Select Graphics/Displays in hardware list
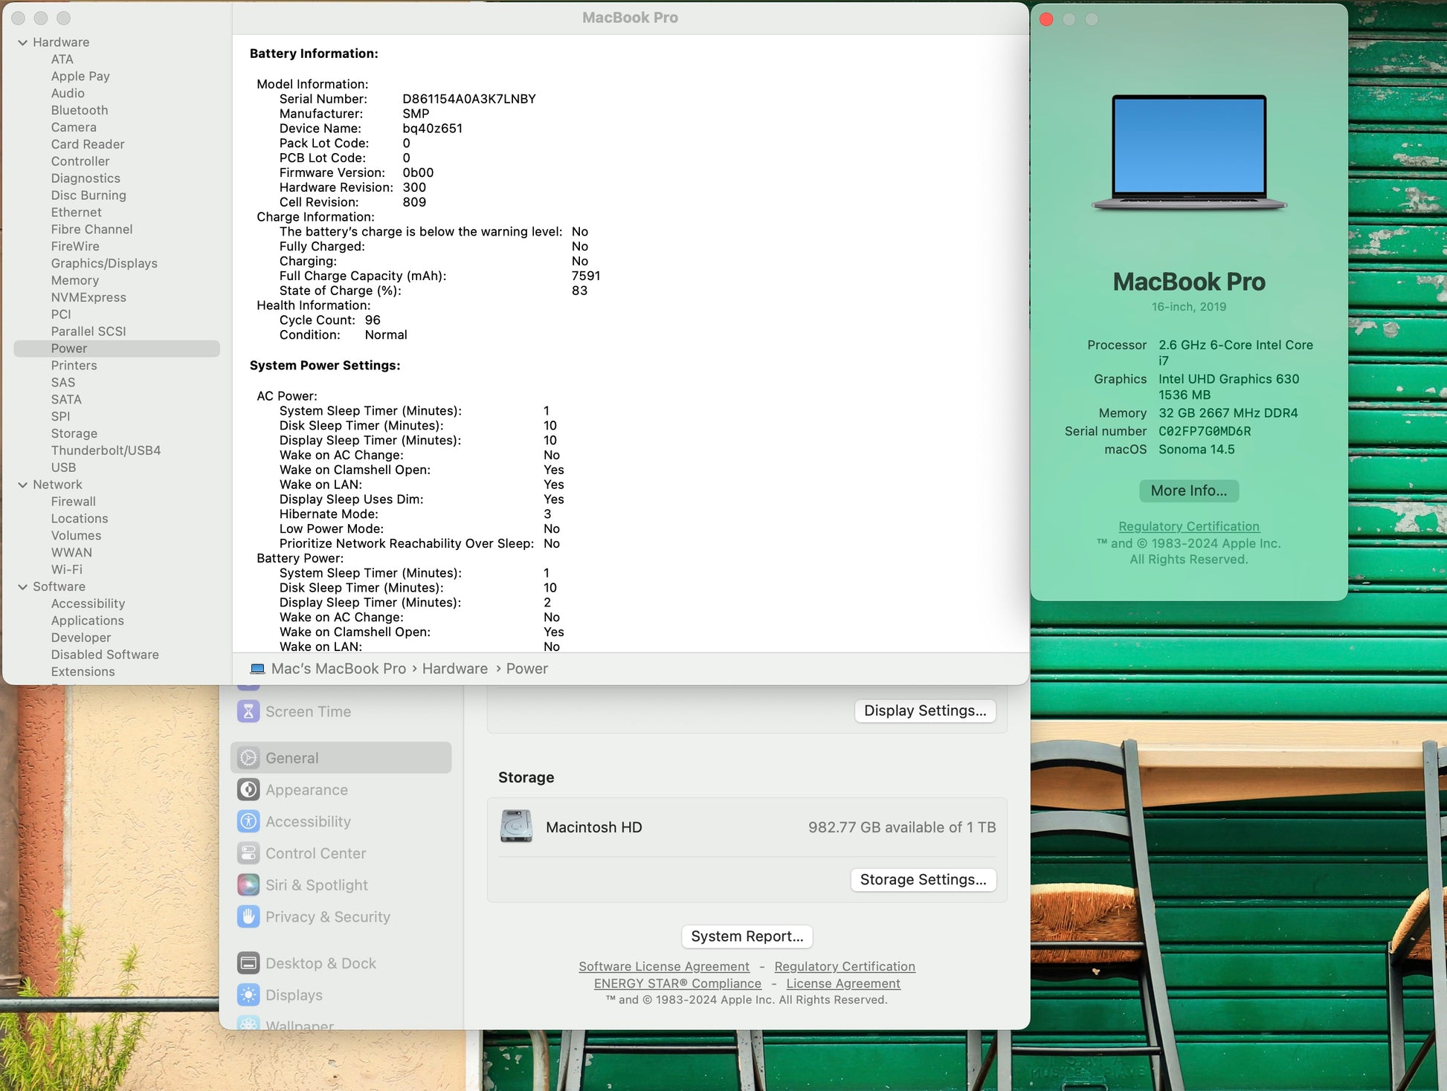 (x=104, y=263)
